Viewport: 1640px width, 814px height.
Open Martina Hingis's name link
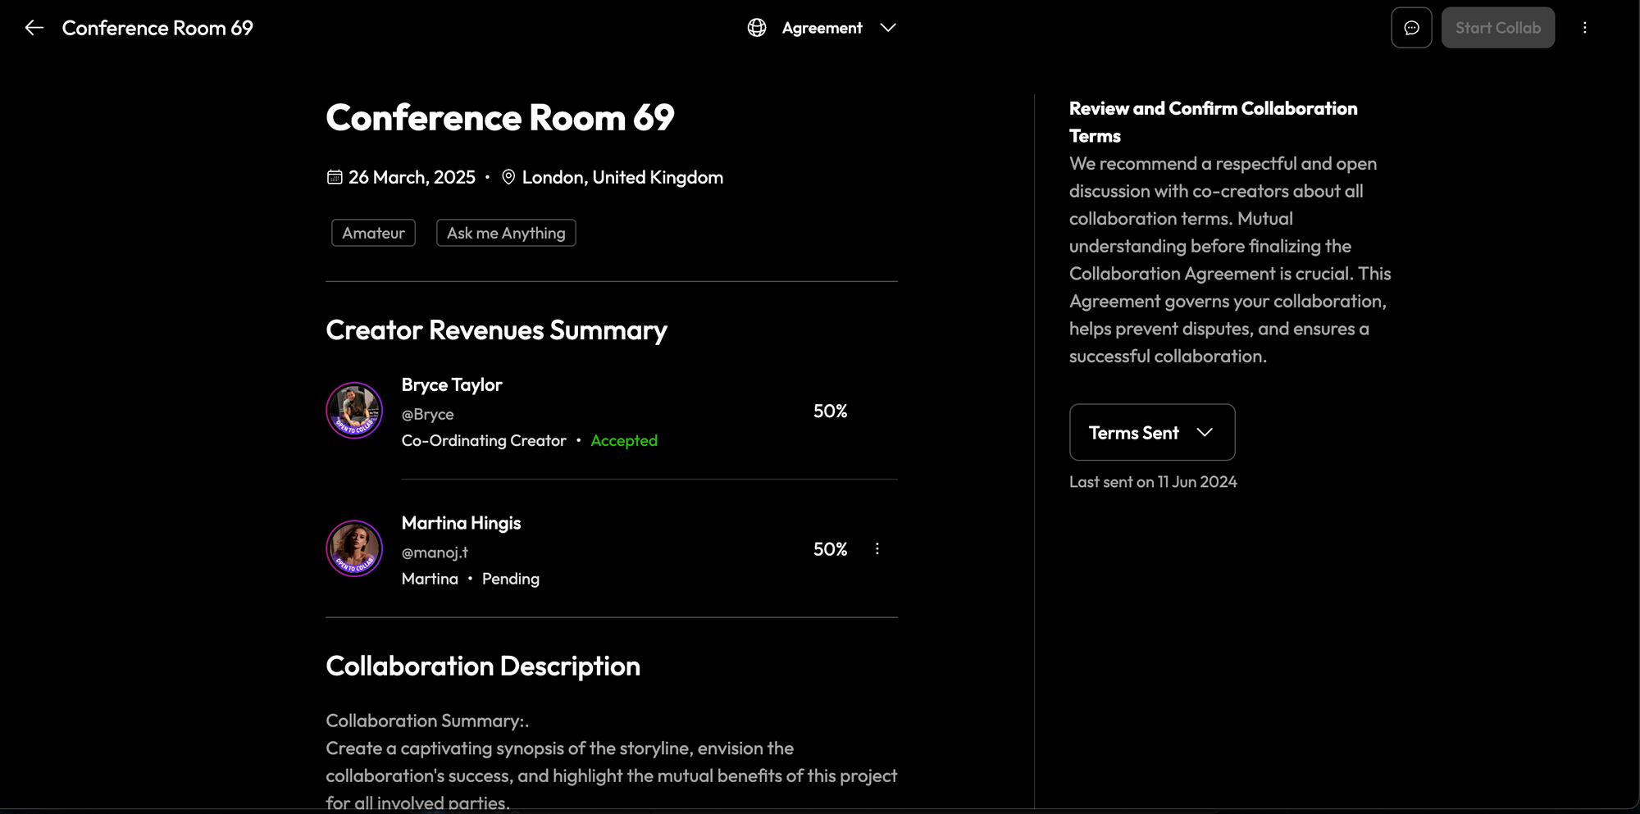point(461,523)
